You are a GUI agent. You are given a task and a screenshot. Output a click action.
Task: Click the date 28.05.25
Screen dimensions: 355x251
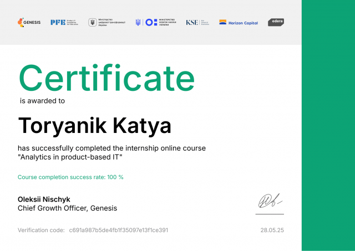(x=272, y=230)
